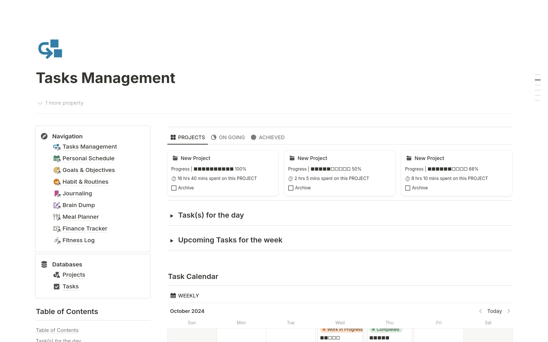Open the Habit & Routines link
548x342 pixels.
point(85,182)
